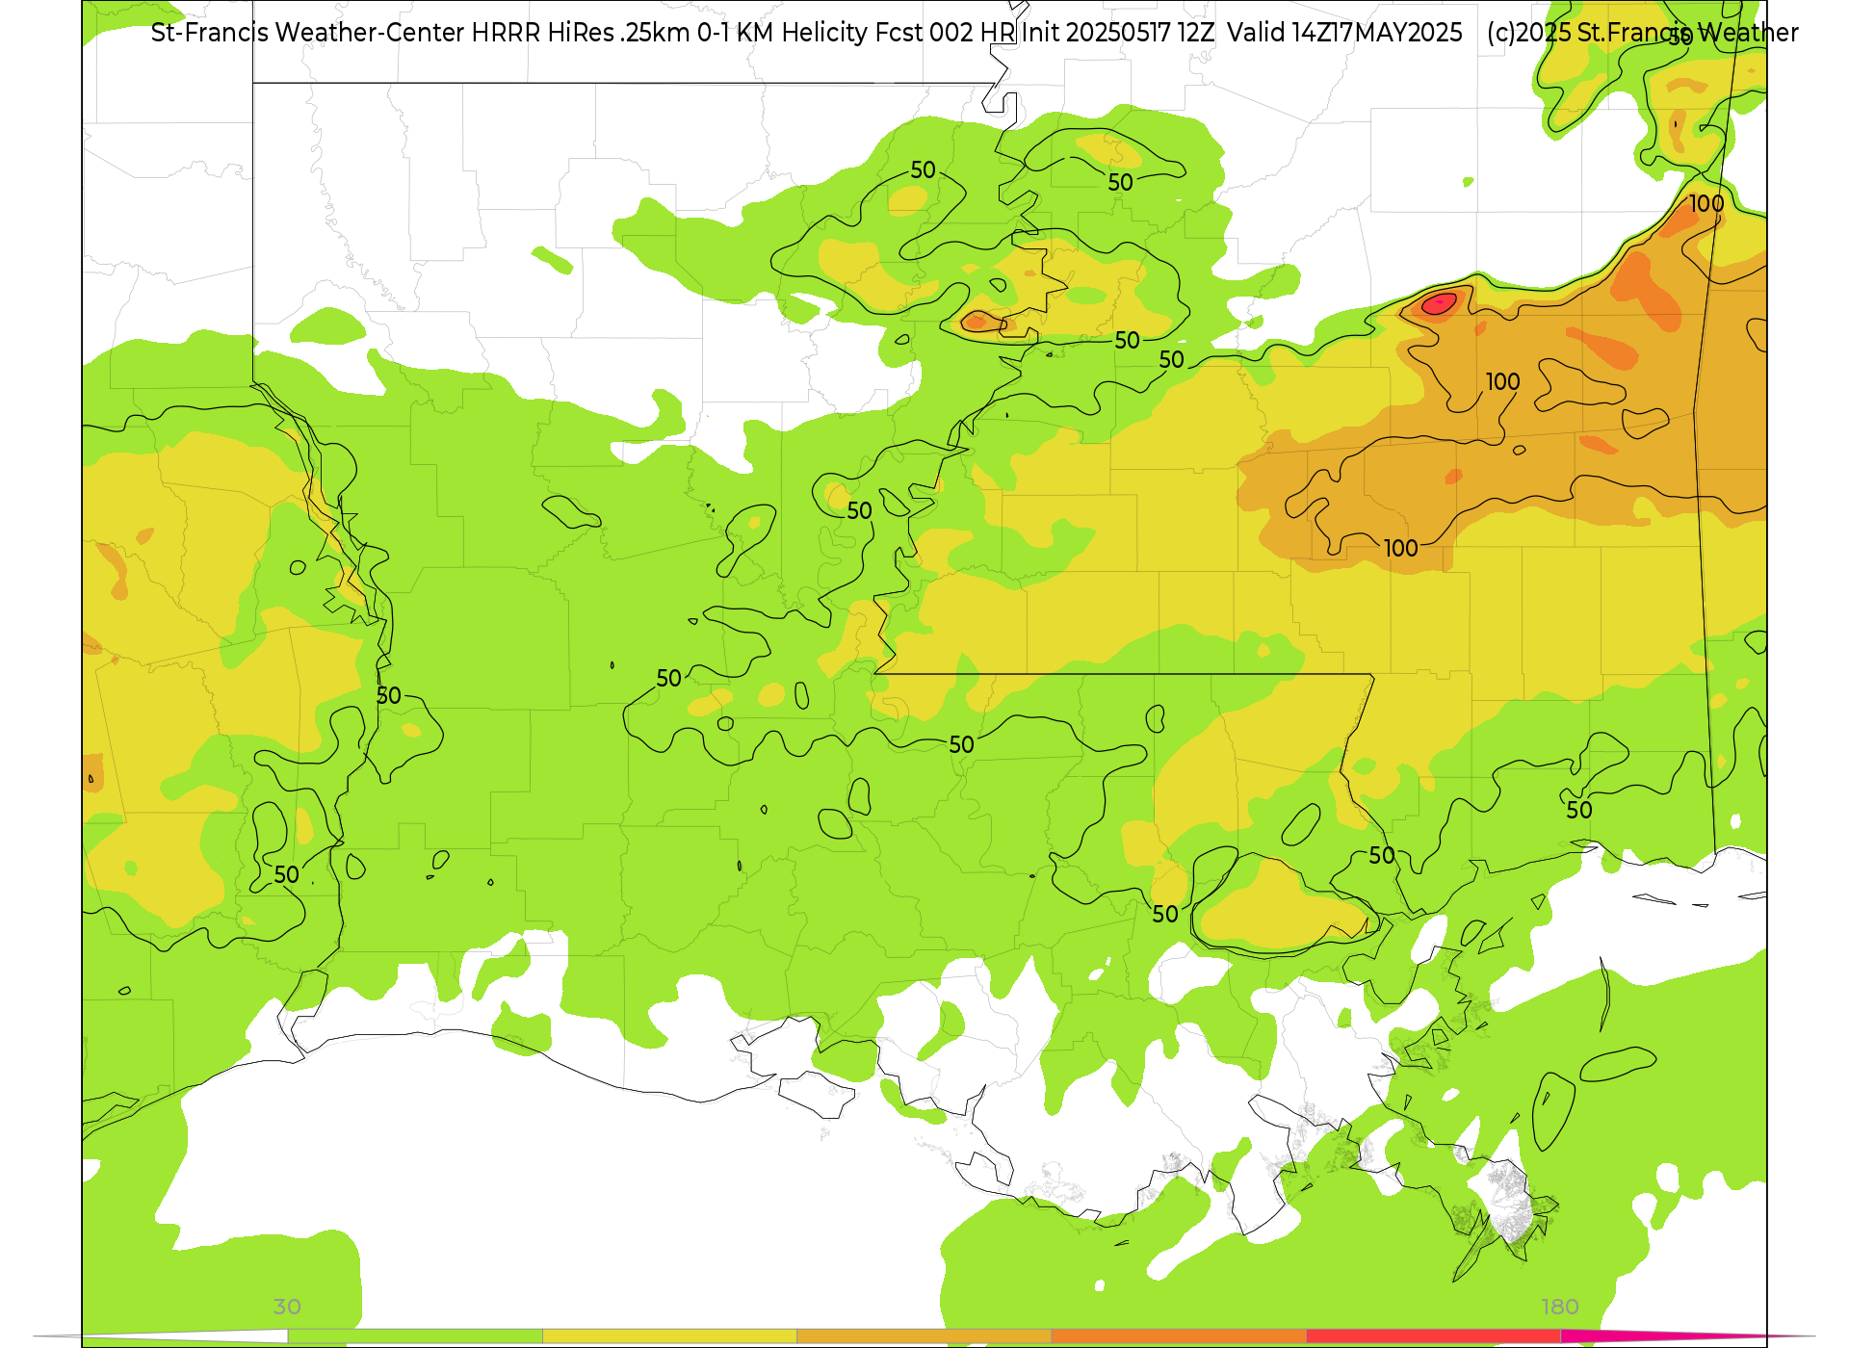1849x1348 pixels.
Task: Click 'St-Francis Weather-Center' in the map title
Action: 308,33
